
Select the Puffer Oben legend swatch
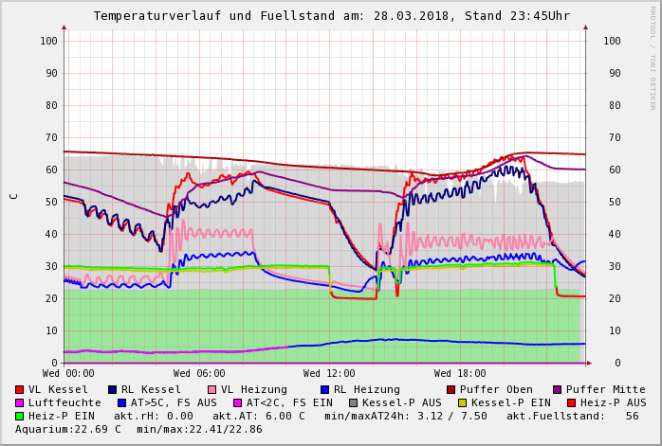coord(451,389)
